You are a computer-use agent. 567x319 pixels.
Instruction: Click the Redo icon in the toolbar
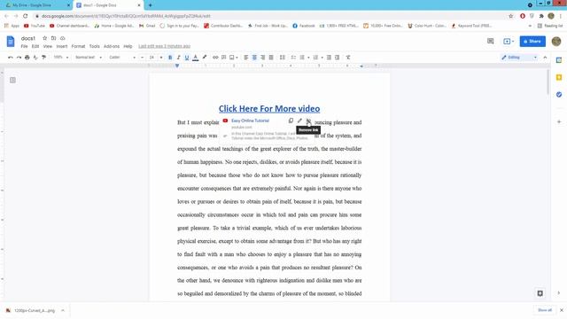point(19,58)
